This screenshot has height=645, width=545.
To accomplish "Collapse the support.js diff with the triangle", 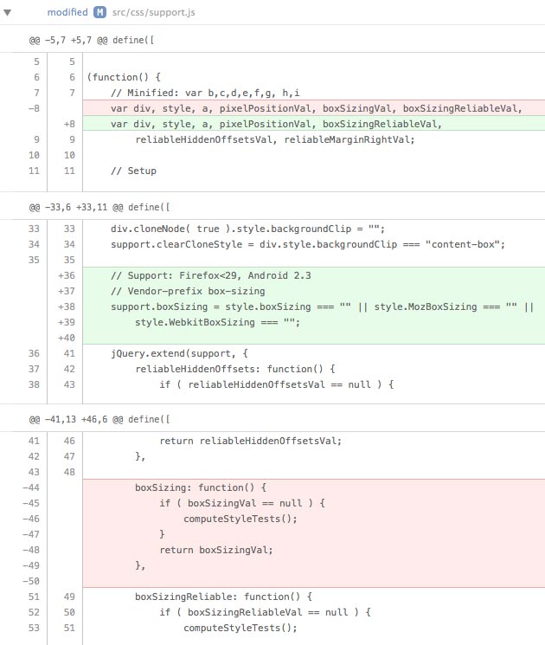I will coord(8,12).
